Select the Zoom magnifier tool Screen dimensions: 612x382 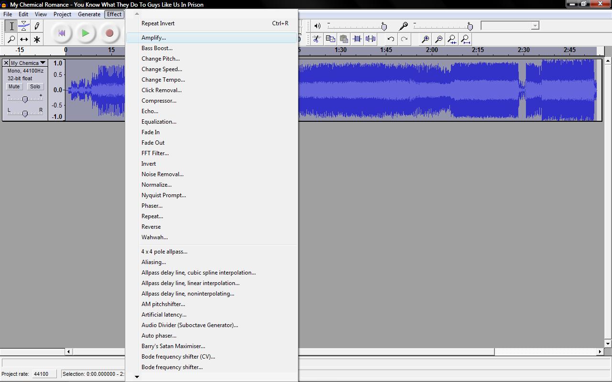(11, 39)
